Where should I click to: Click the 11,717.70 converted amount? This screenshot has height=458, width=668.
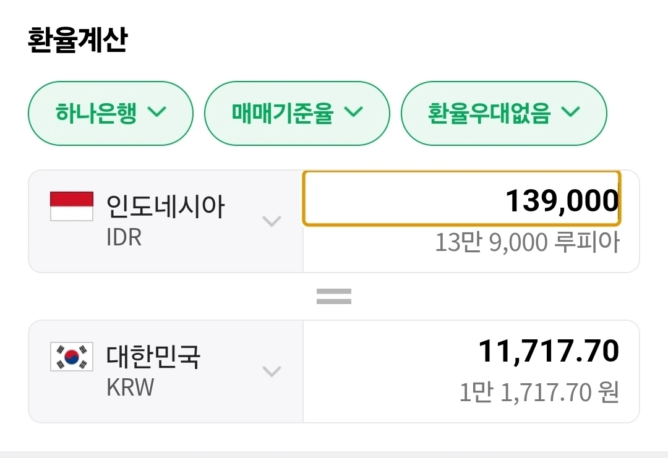point(549,351)
